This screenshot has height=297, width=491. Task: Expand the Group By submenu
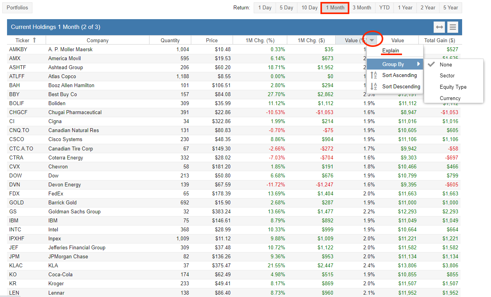395,64
